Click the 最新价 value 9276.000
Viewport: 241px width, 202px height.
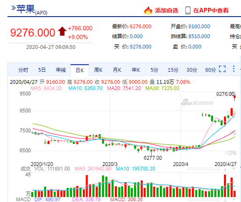point(141,27)
